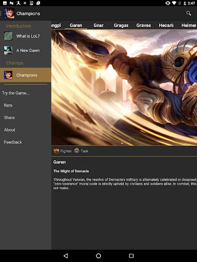Tap the Wi-Fi status bar icon
Viewport: 197px width, 262px height.
coord(174,3)
